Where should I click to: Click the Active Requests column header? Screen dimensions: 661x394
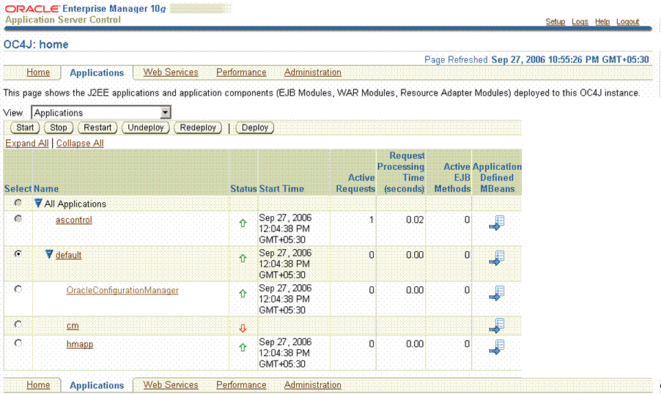[355, 183]
